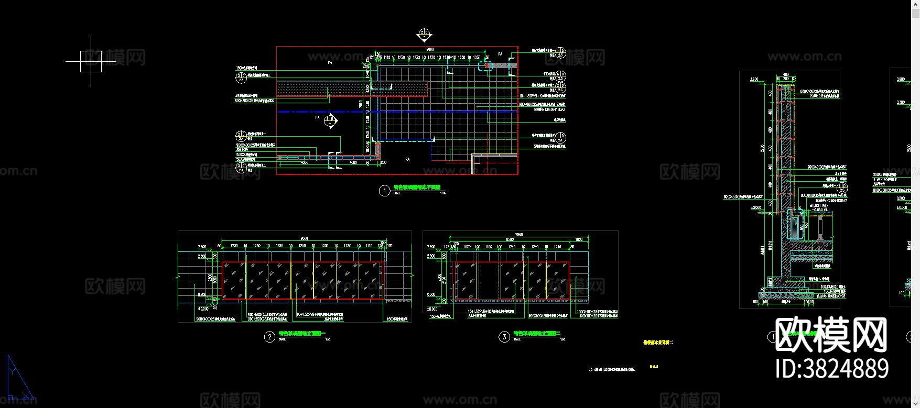This screenshot has height=408, width=920.
Task: Click the "PA" label below the plan's tiled area
Action: 407,159
